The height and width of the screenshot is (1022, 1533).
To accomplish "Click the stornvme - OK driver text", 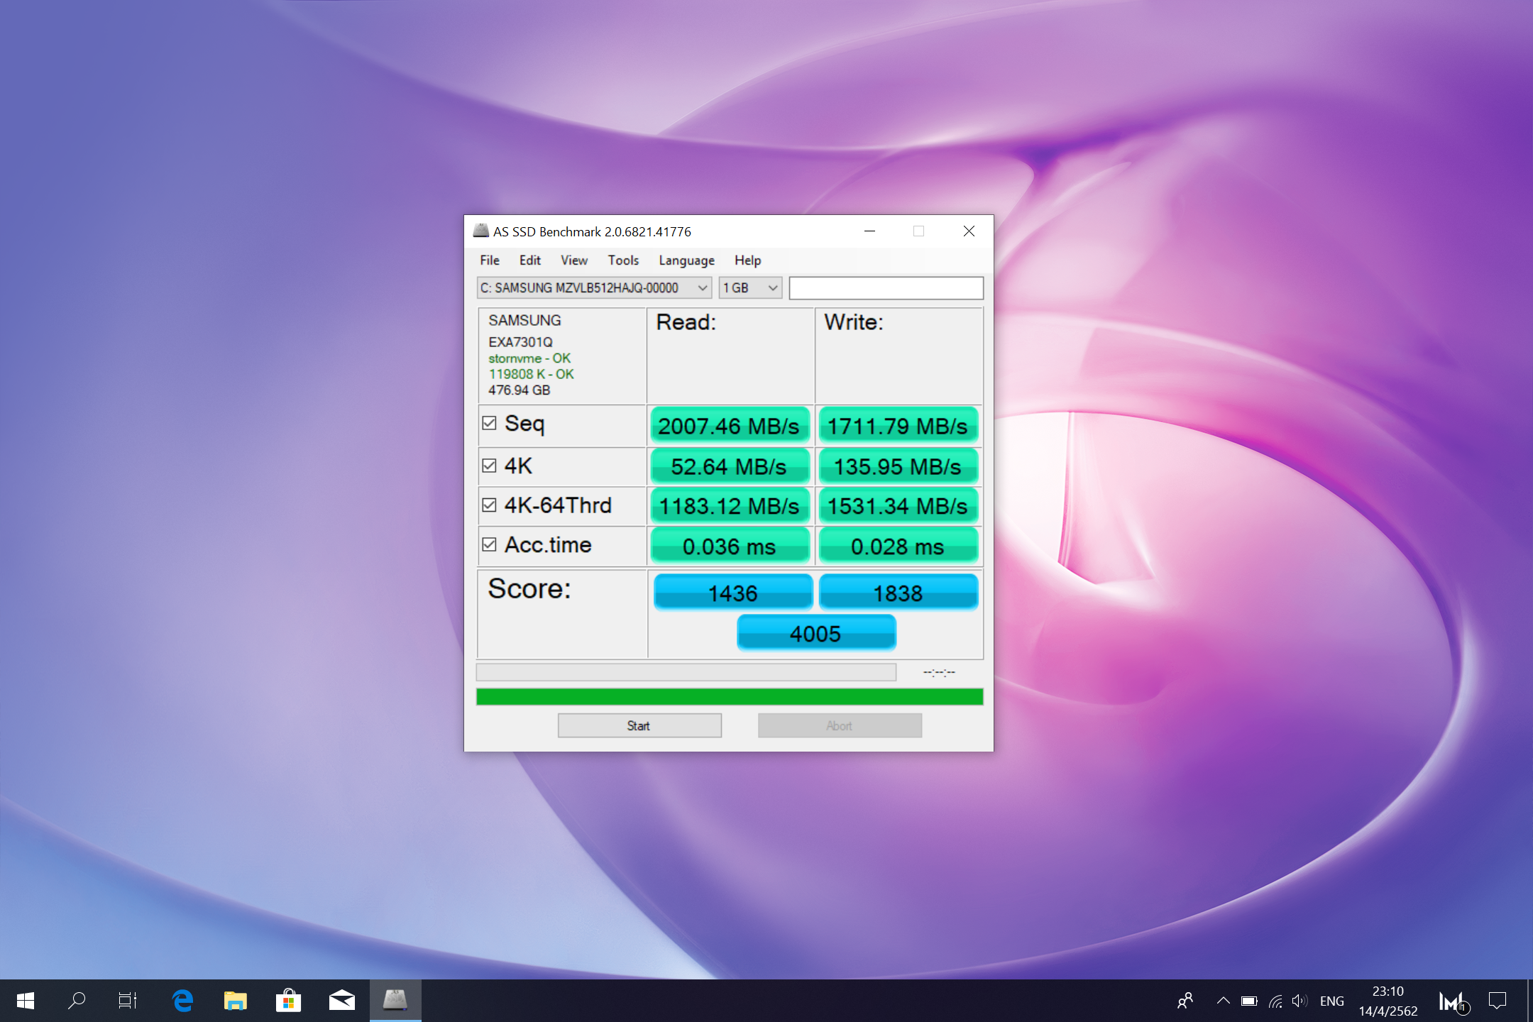I will [x=529, y=358].
